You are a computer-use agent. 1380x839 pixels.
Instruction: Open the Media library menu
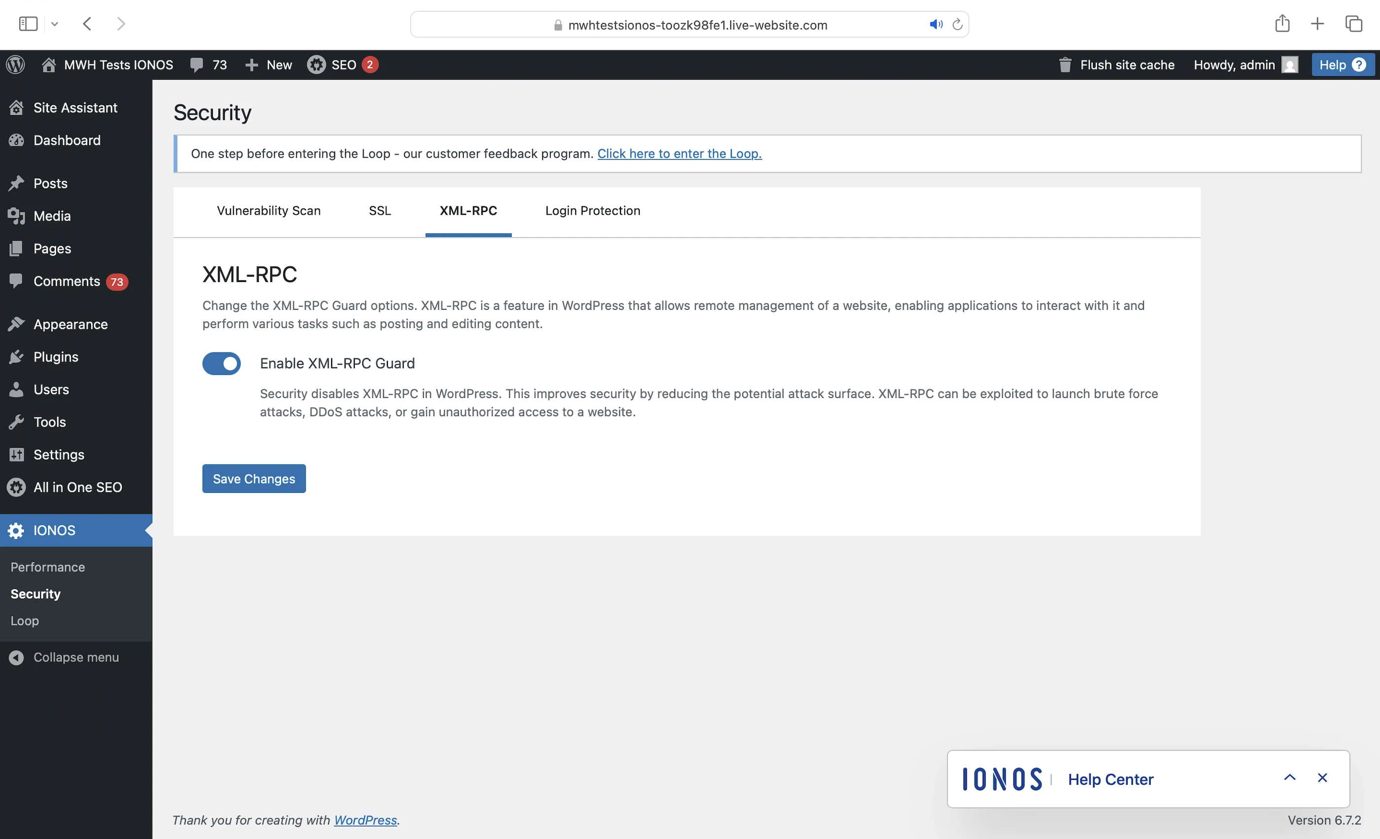(52, 216)
